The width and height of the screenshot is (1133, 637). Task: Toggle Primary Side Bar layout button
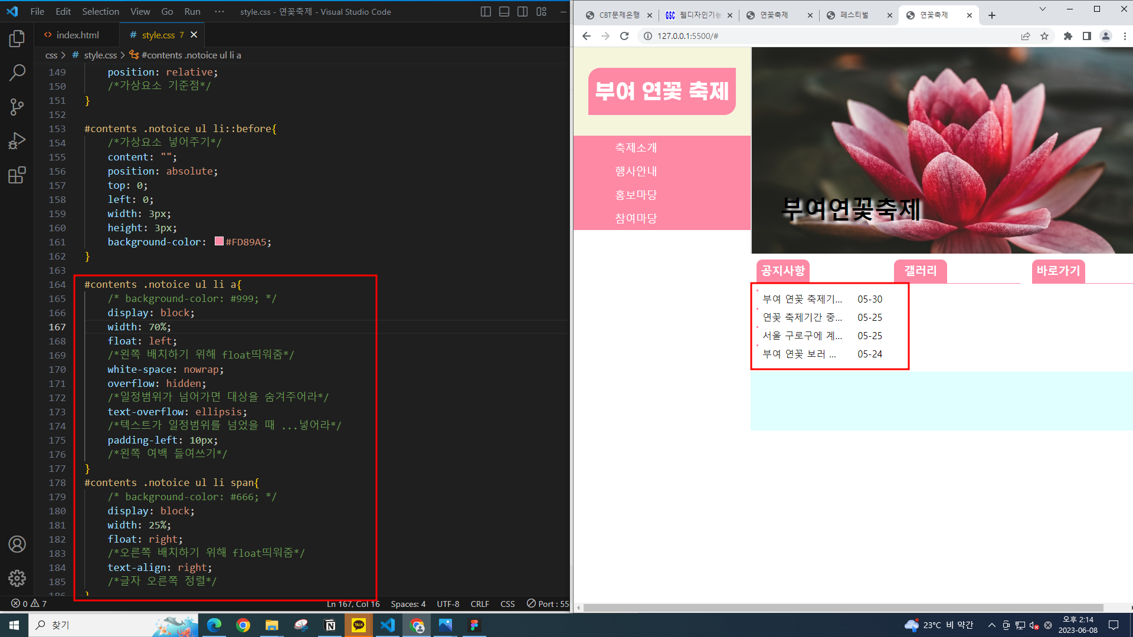(486, 12)
